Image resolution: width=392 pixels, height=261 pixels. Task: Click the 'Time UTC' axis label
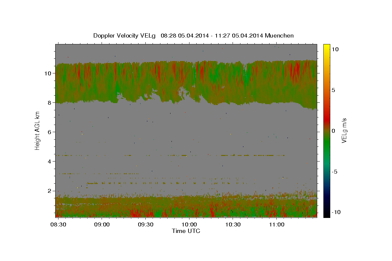tap(186, 231)
